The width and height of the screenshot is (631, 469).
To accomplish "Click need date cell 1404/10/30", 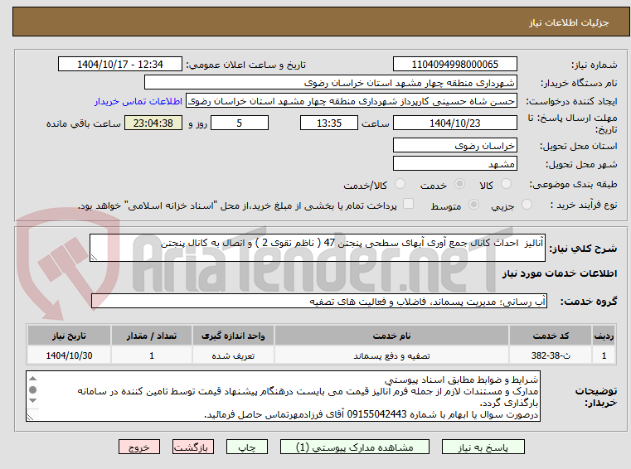I will 69,355.
